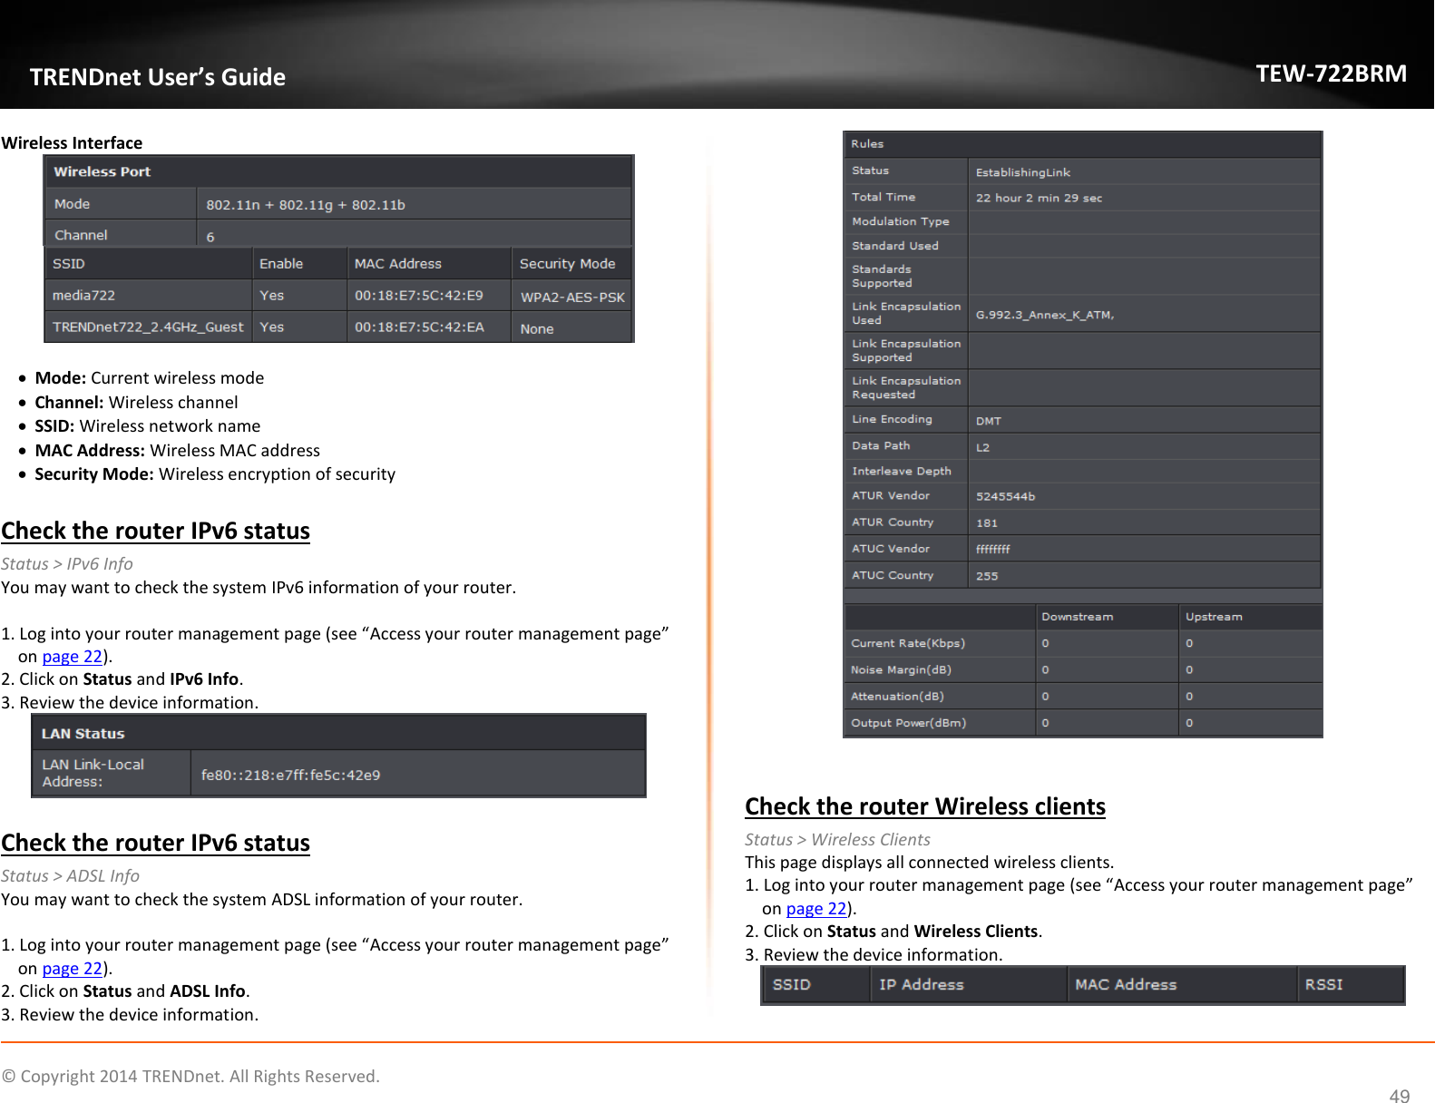Click the Current Rate(Kbps) row label
The width and height of the screenshot is (1435, 1103).
[908, 643]
